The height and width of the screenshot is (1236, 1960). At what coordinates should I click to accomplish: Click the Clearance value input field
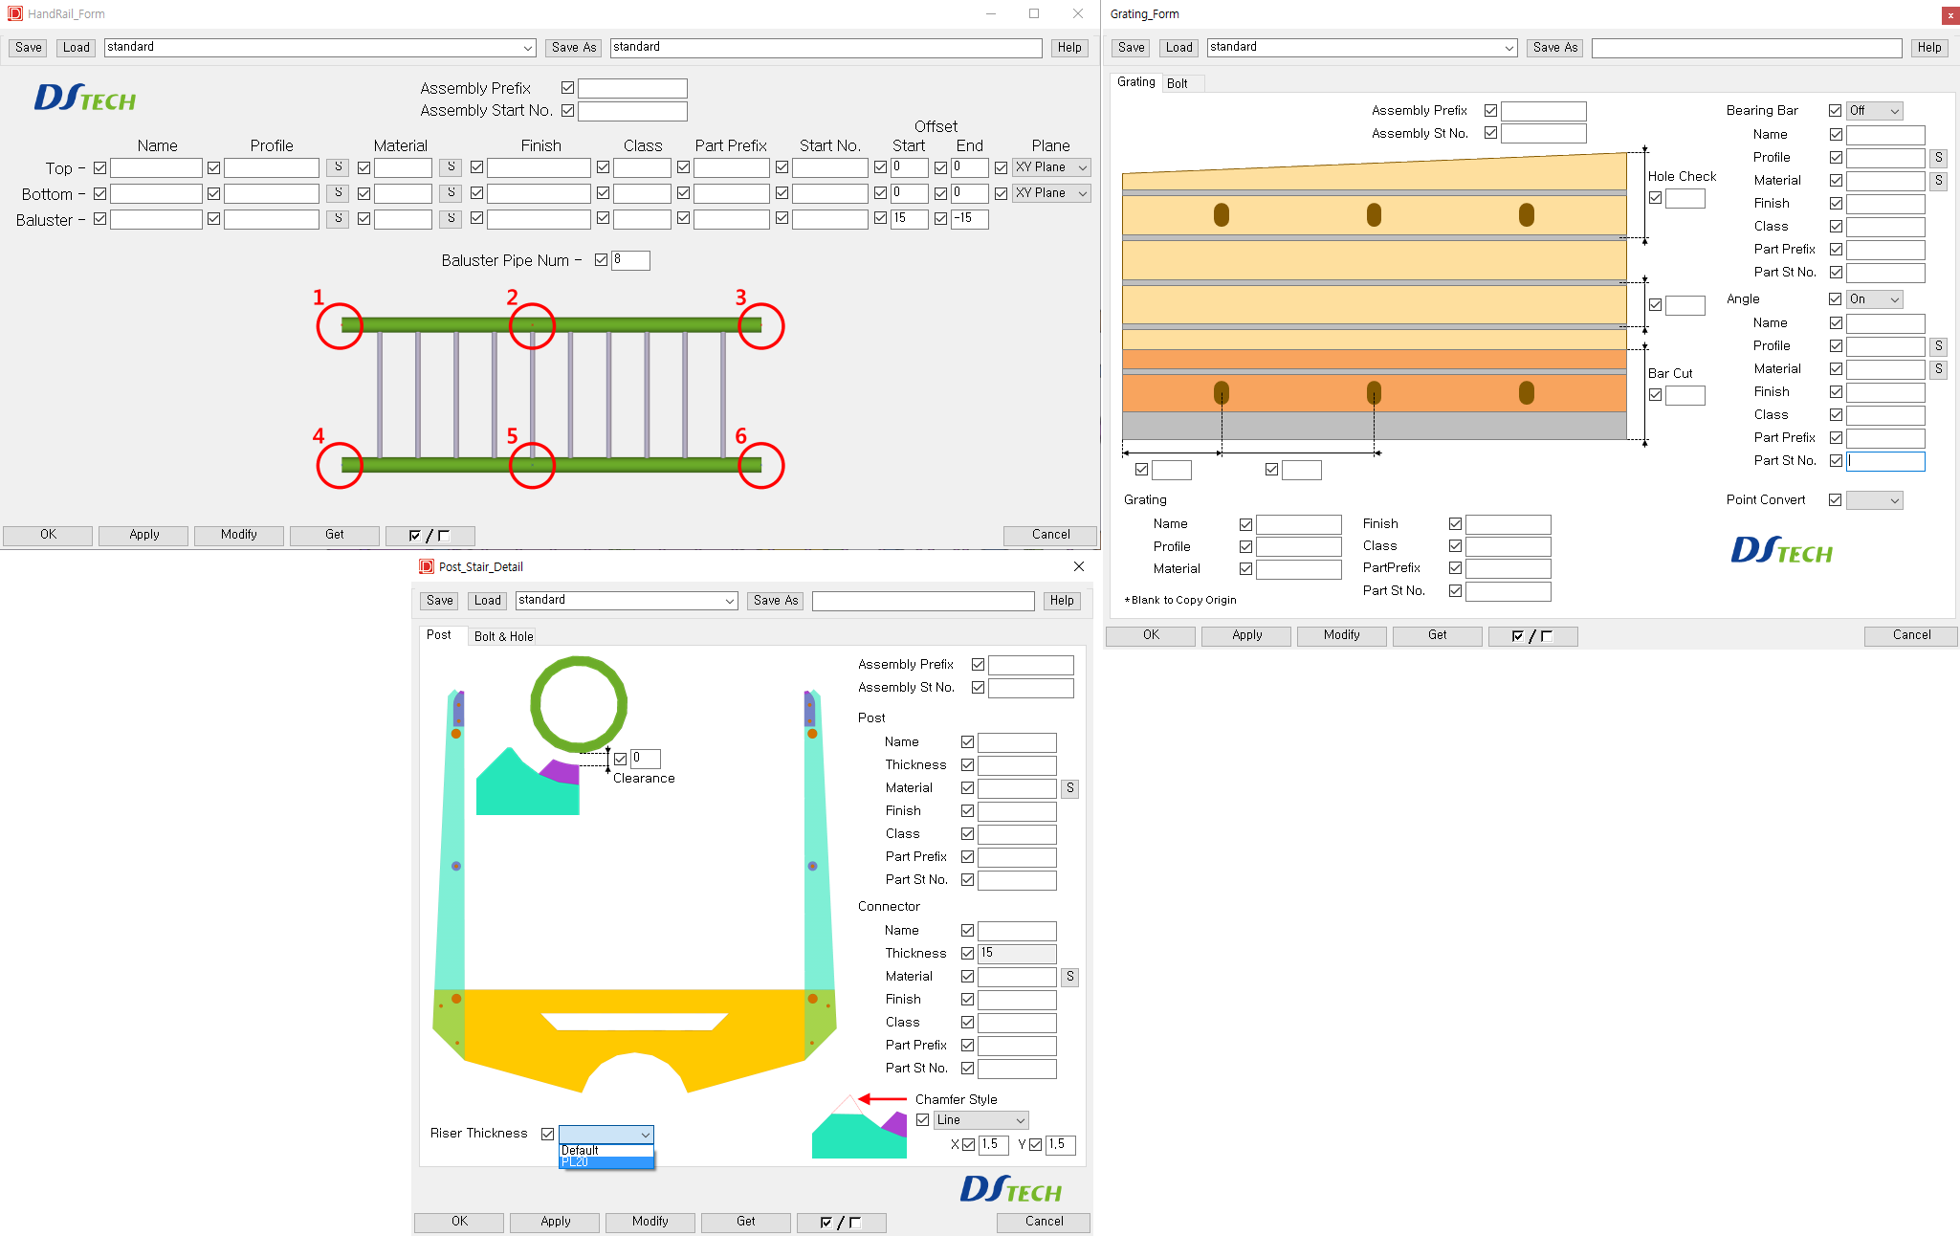646,759
